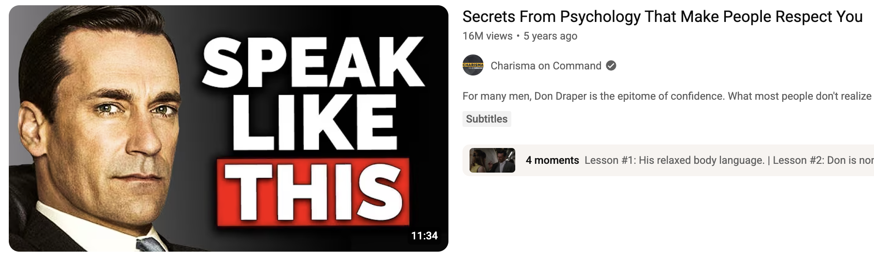Click the verified checkmark badge beside channel name
This screenshot has height=260, width=874.
coord(611,66)
